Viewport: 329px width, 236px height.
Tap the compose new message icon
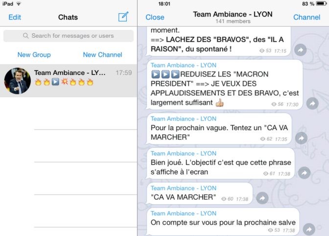pyautogui.click(x=123, y=17)
